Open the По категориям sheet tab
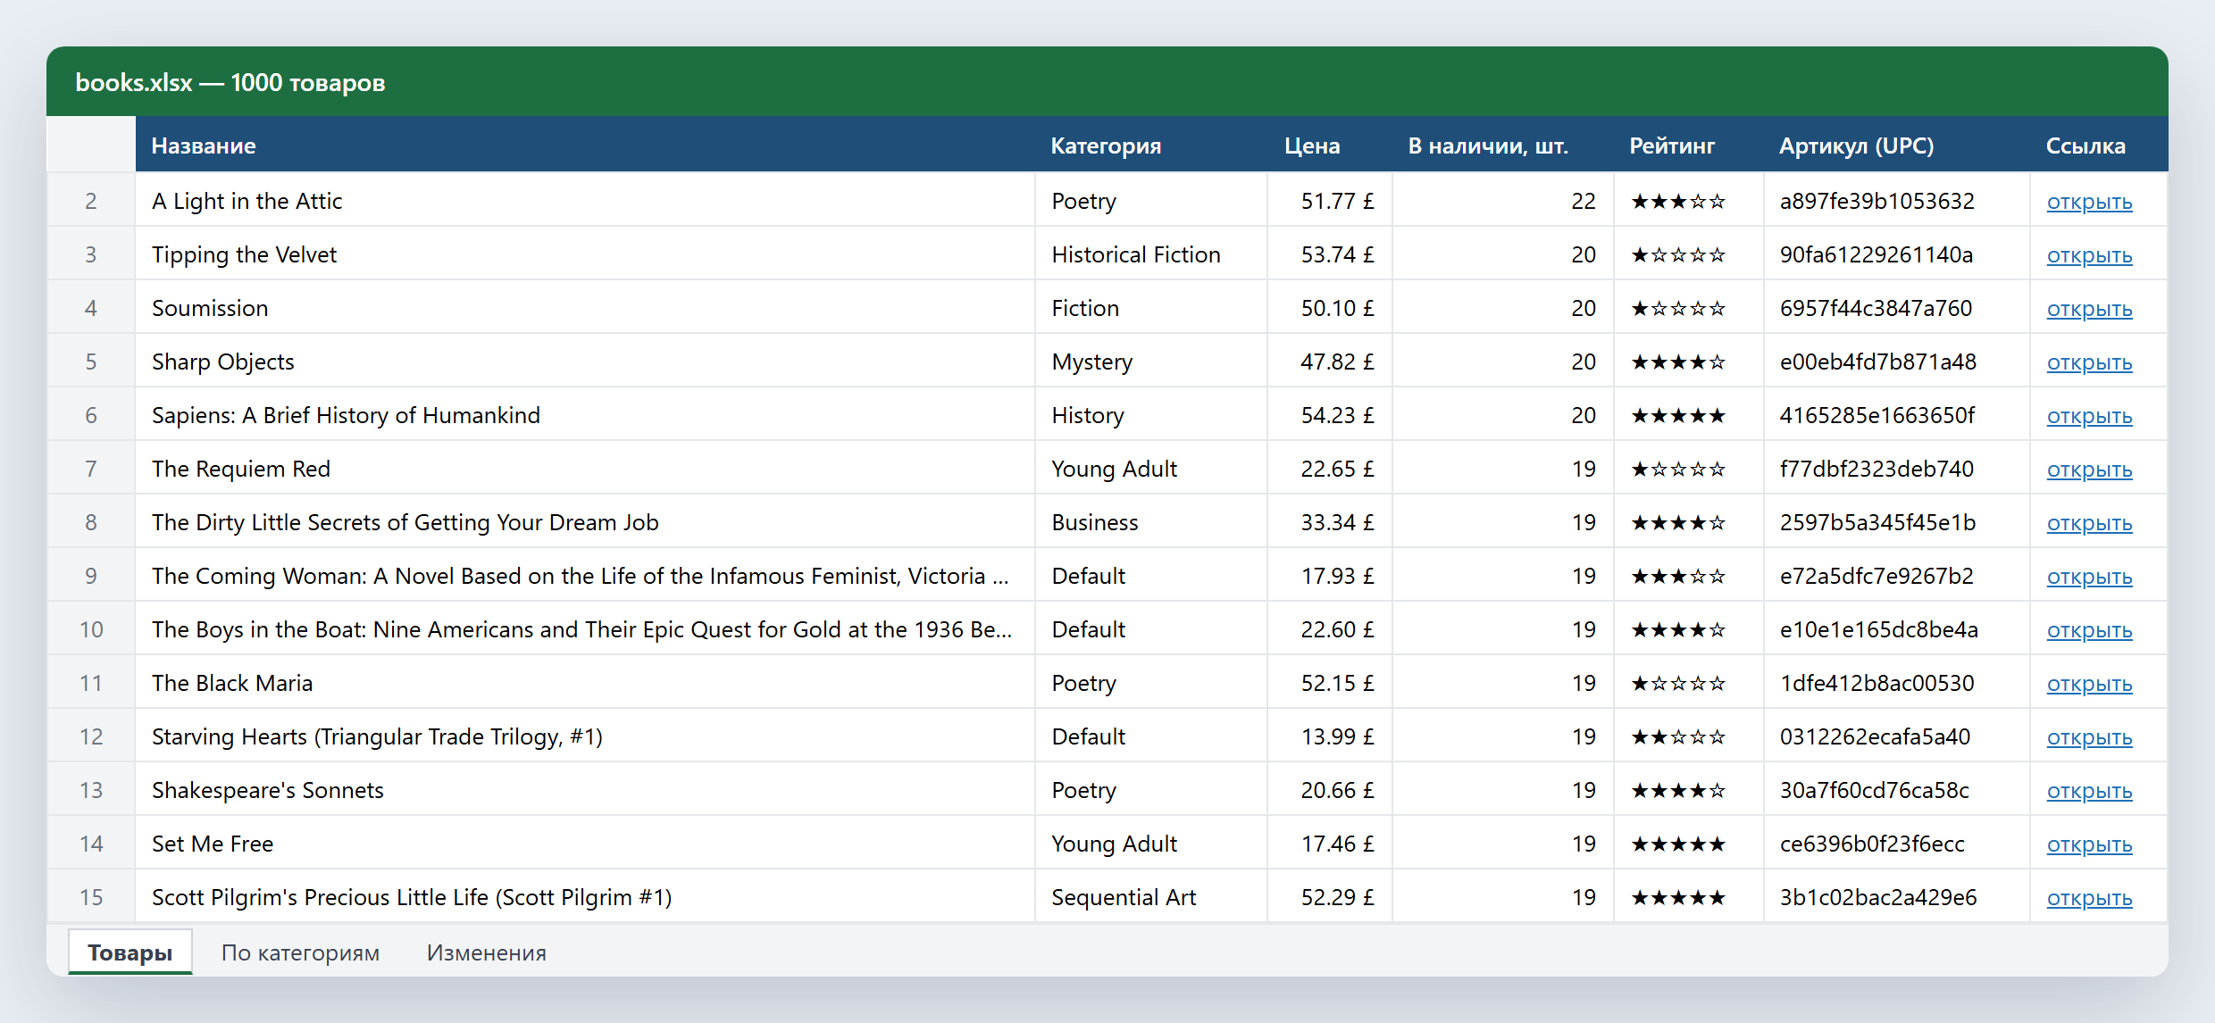 (300, 952)
